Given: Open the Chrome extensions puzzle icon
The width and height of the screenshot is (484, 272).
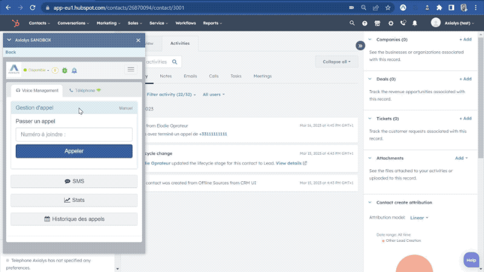Looking at the screenshot, I should click(439, 8).
